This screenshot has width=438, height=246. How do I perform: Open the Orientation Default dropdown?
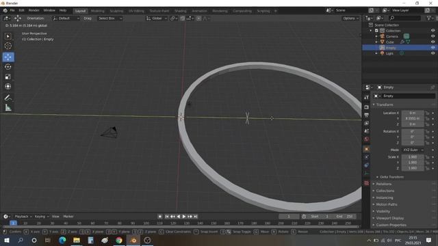66,18
